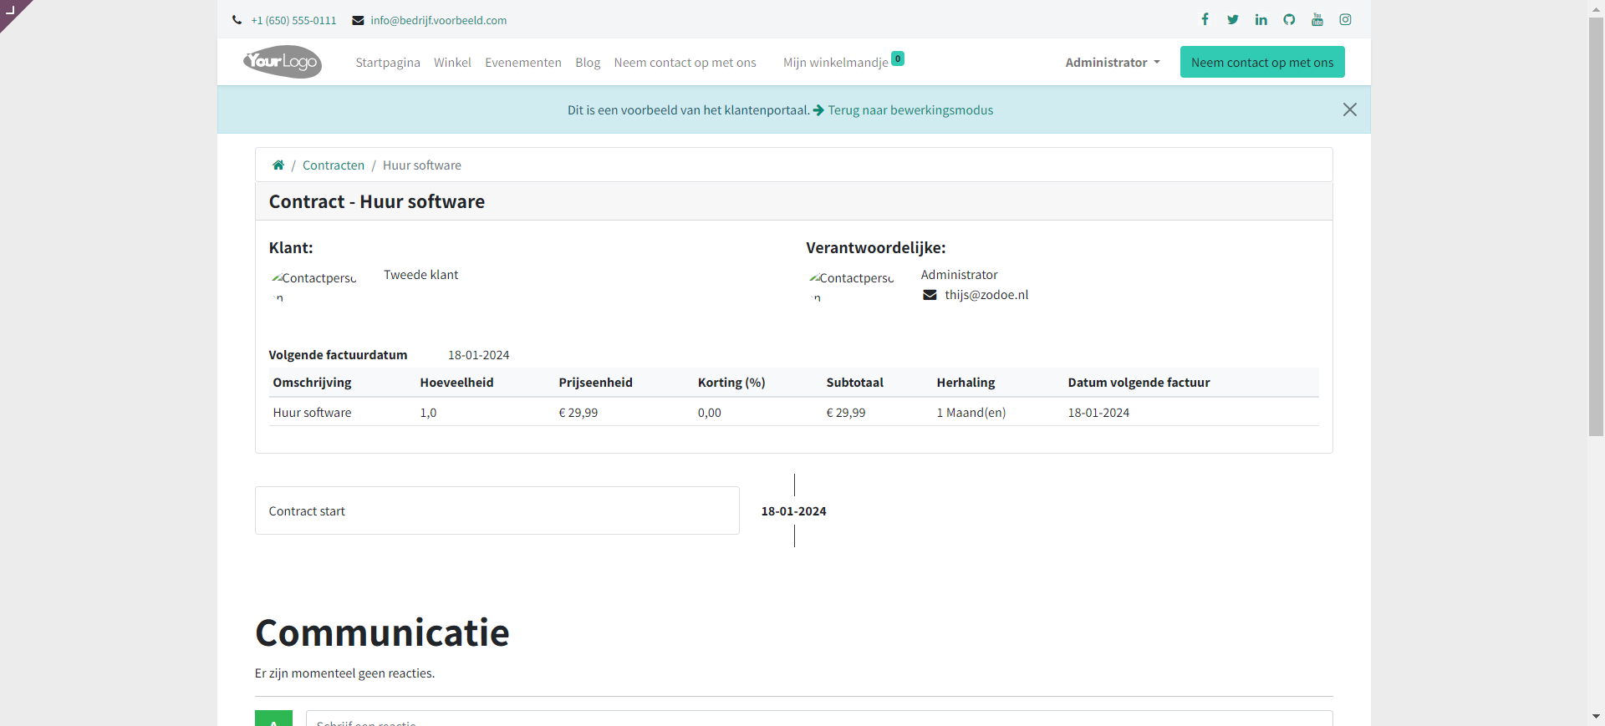Screen dimensions: 1605x726
Task: Open the Instagram social icon
Action: (1345, 19)
